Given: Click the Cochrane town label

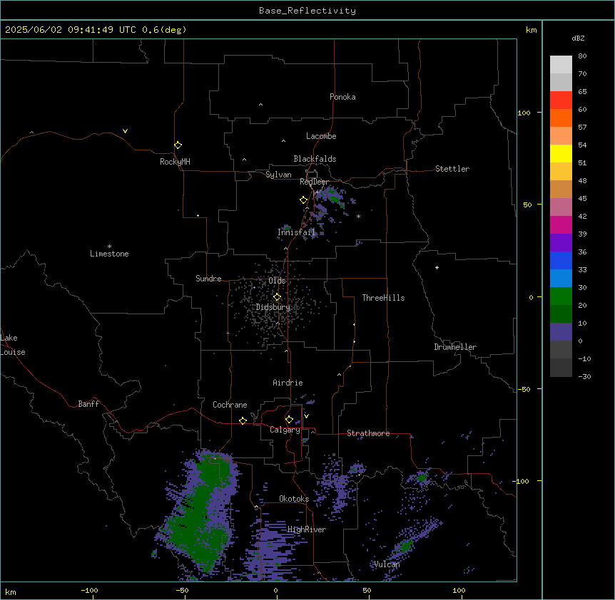Looking at the screenshot, I should [x=230, y=405].
